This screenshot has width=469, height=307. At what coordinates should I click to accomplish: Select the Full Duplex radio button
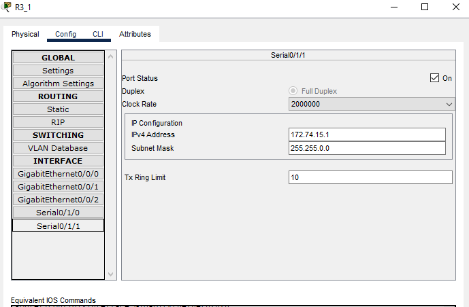pyautogui.click(x=293, y=91)
